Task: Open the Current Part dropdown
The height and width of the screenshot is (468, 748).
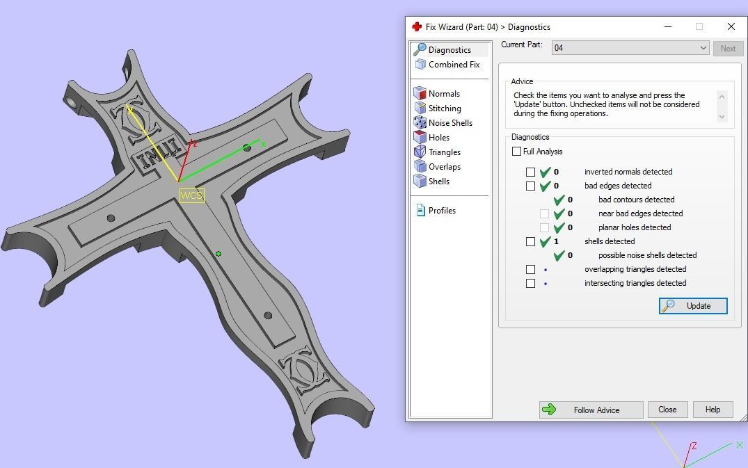Action: 630,48
